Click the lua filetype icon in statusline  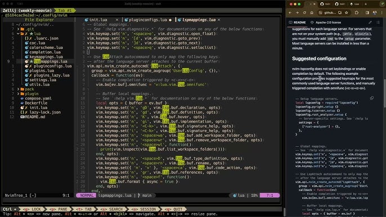[235, 195]
